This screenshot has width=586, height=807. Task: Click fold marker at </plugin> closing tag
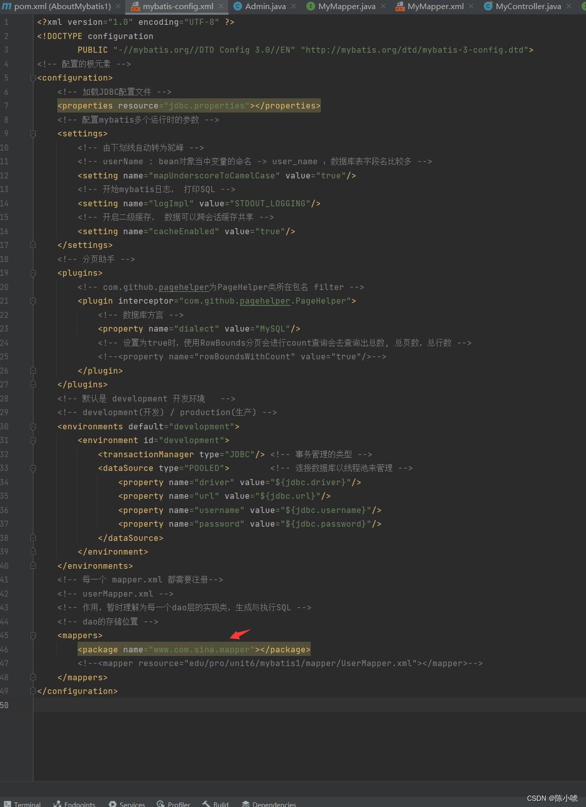click(x=33, y=371)
